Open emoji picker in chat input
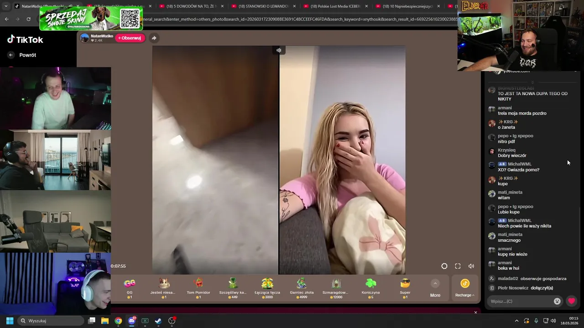Image resolution: width=584 pixels, height=328 pixels. (557, 301)
